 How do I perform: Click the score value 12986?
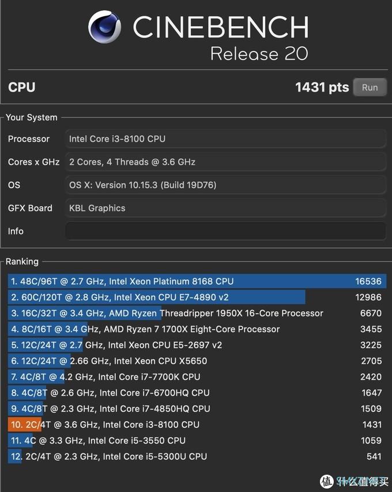368,297
